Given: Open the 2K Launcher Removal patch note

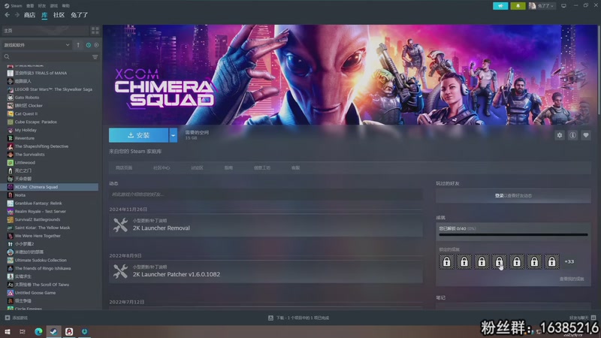Looking at the screenshot, I should [x=266, y=225].
